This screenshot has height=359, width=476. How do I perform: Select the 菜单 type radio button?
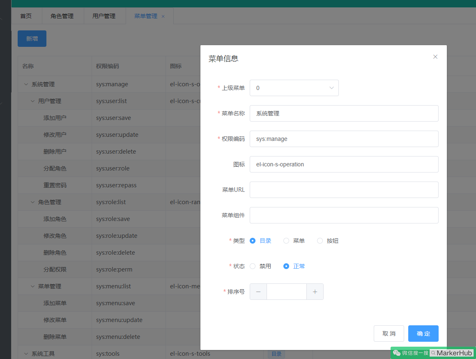pyautogui.click(x=286, y=241)
